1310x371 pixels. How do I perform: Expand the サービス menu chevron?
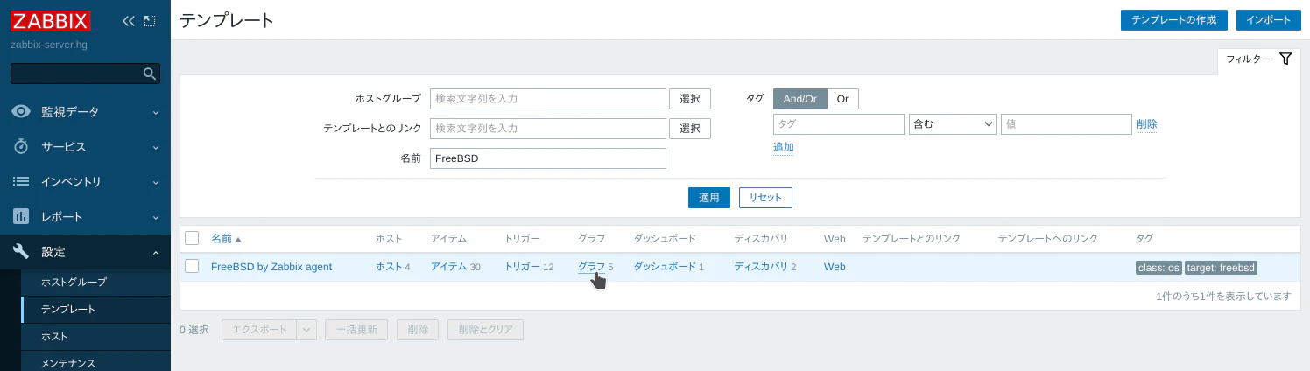coord(155,147)
